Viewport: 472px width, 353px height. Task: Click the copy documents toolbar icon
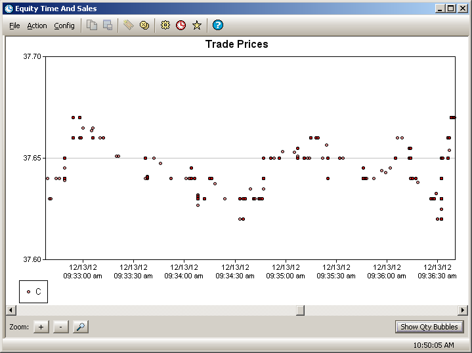pos(92,25)
